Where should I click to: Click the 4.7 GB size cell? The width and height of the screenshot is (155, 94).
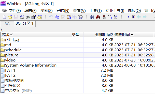[107, 91]
